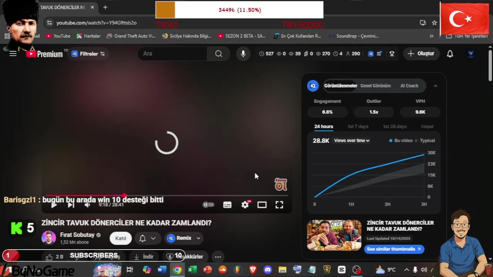The width and height of the screenshot is (493, 277).
Task: Focus the Ara search field
Action: pyautogui.click(x=172, y=54)
